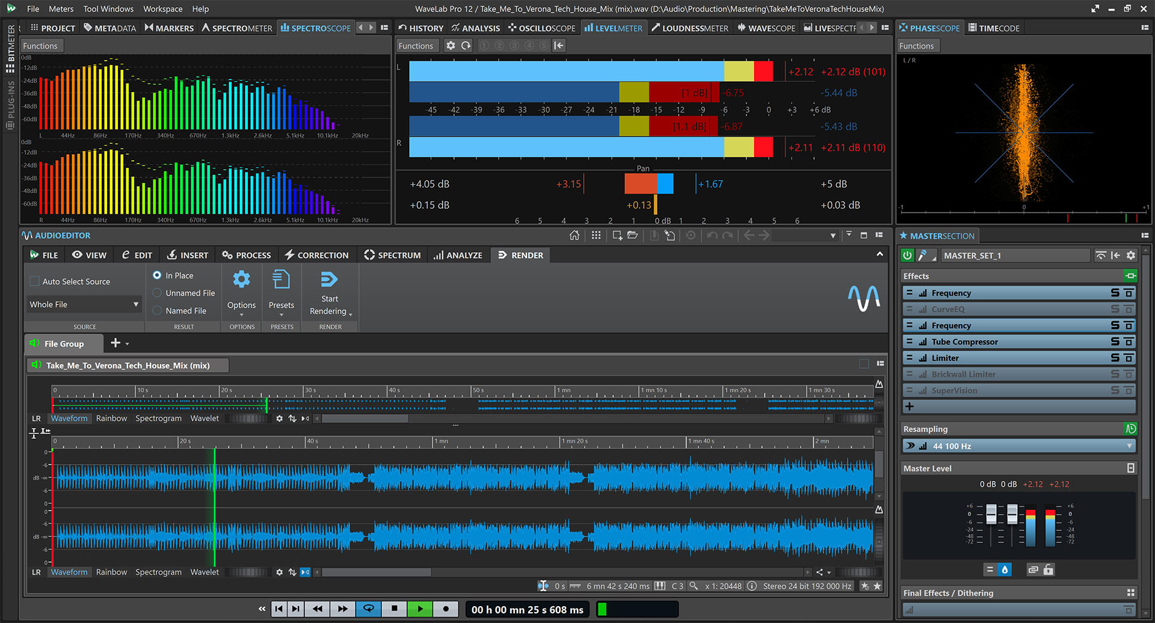Switch to the Spectrometer tab
The width and height of the screenshot is (1155, 623).
click(x=236, y=28)
